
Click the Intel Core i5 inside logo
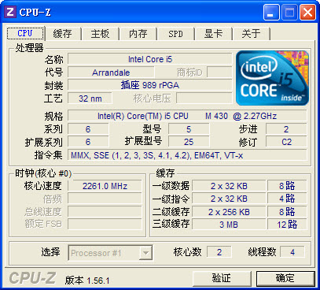tap(273, 78)
